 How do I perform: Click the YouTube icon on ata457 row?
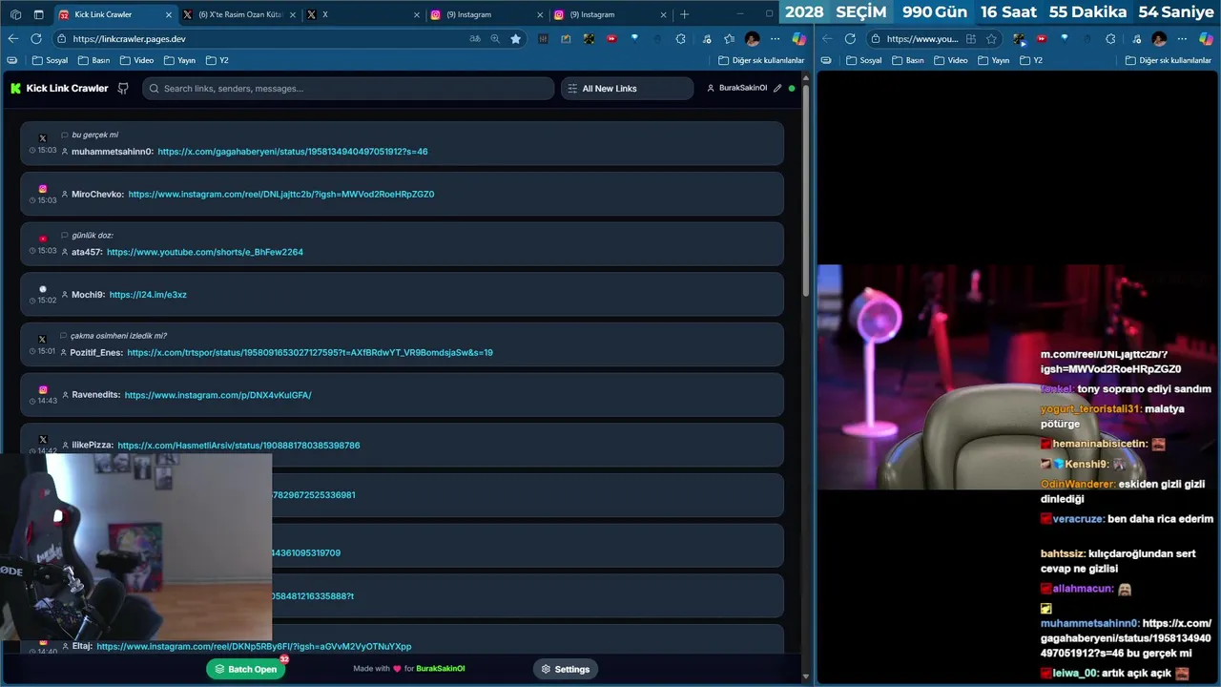click(43, 239)
